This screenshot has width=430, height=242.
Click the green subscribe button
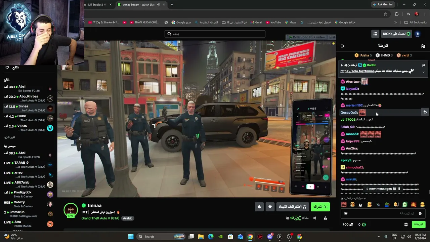pyautogui.click(x=320, y=207)
